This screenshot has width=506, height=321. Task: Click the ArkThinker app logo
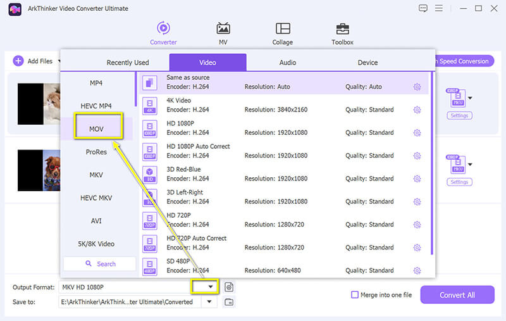click(15, 9)
